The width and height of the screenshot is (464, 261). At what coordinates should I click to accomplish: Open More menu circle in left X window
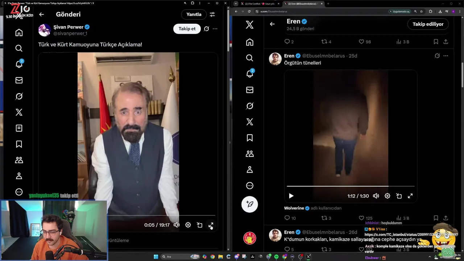coord(19,192)
